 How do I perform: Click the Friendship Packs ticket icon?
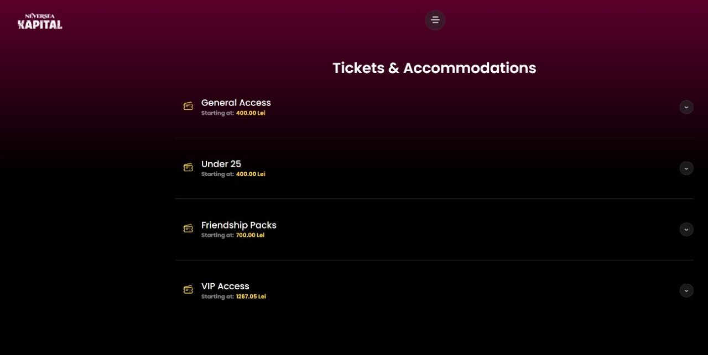[x=188, y=228]
